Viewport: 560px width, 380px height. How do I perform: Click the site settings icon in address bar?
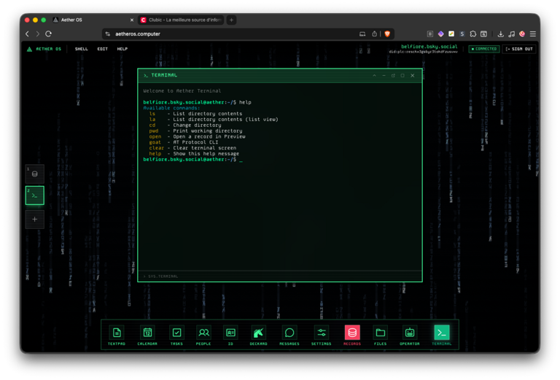(108, 34)
